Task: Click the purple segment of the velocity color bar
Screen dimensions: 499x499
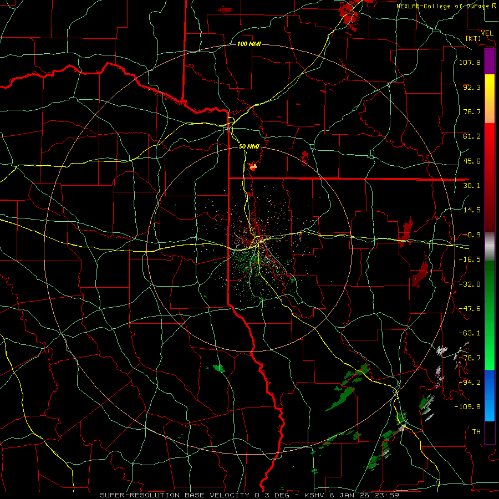Action: click(x=490, y=62)
